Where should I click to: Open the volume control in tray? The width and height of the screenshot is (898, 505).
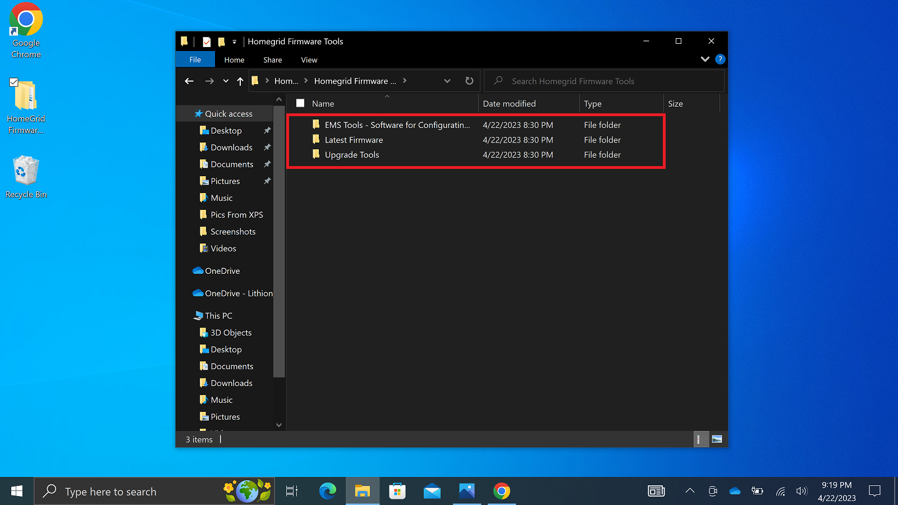point(802,492)
